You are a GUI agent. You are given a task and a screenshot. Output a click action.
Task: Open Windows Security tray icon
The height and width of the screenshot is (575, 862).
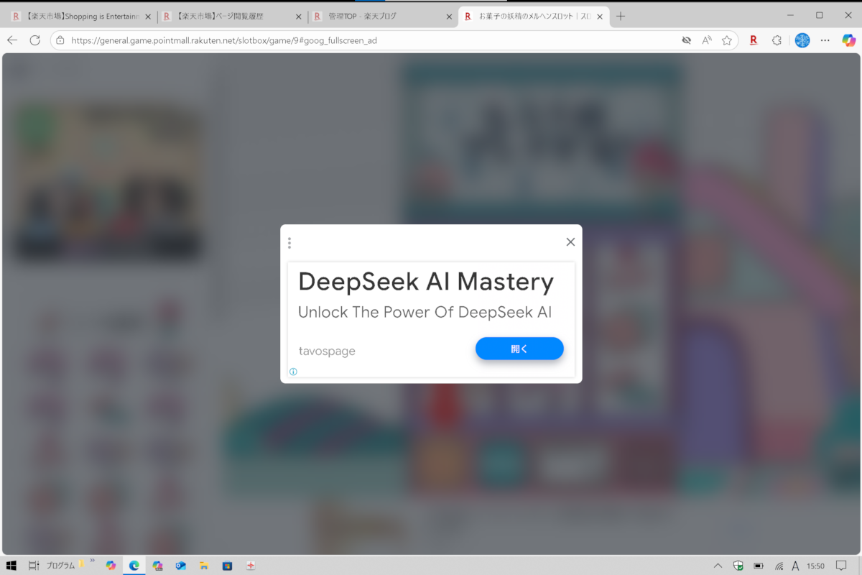click(x=738, y=566)
